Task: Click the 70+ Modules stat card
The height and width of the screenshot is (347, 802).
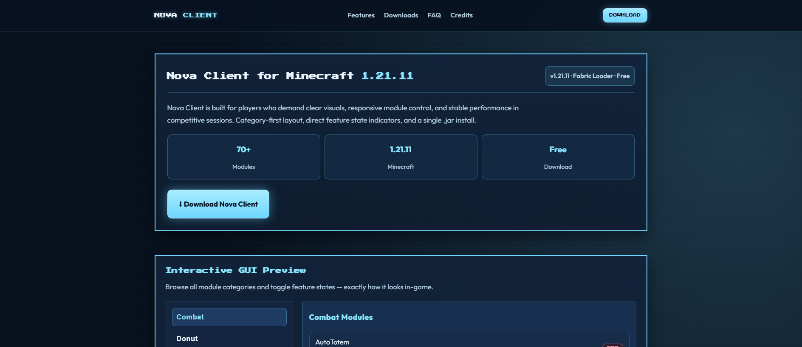Action: tap(244, 157)
